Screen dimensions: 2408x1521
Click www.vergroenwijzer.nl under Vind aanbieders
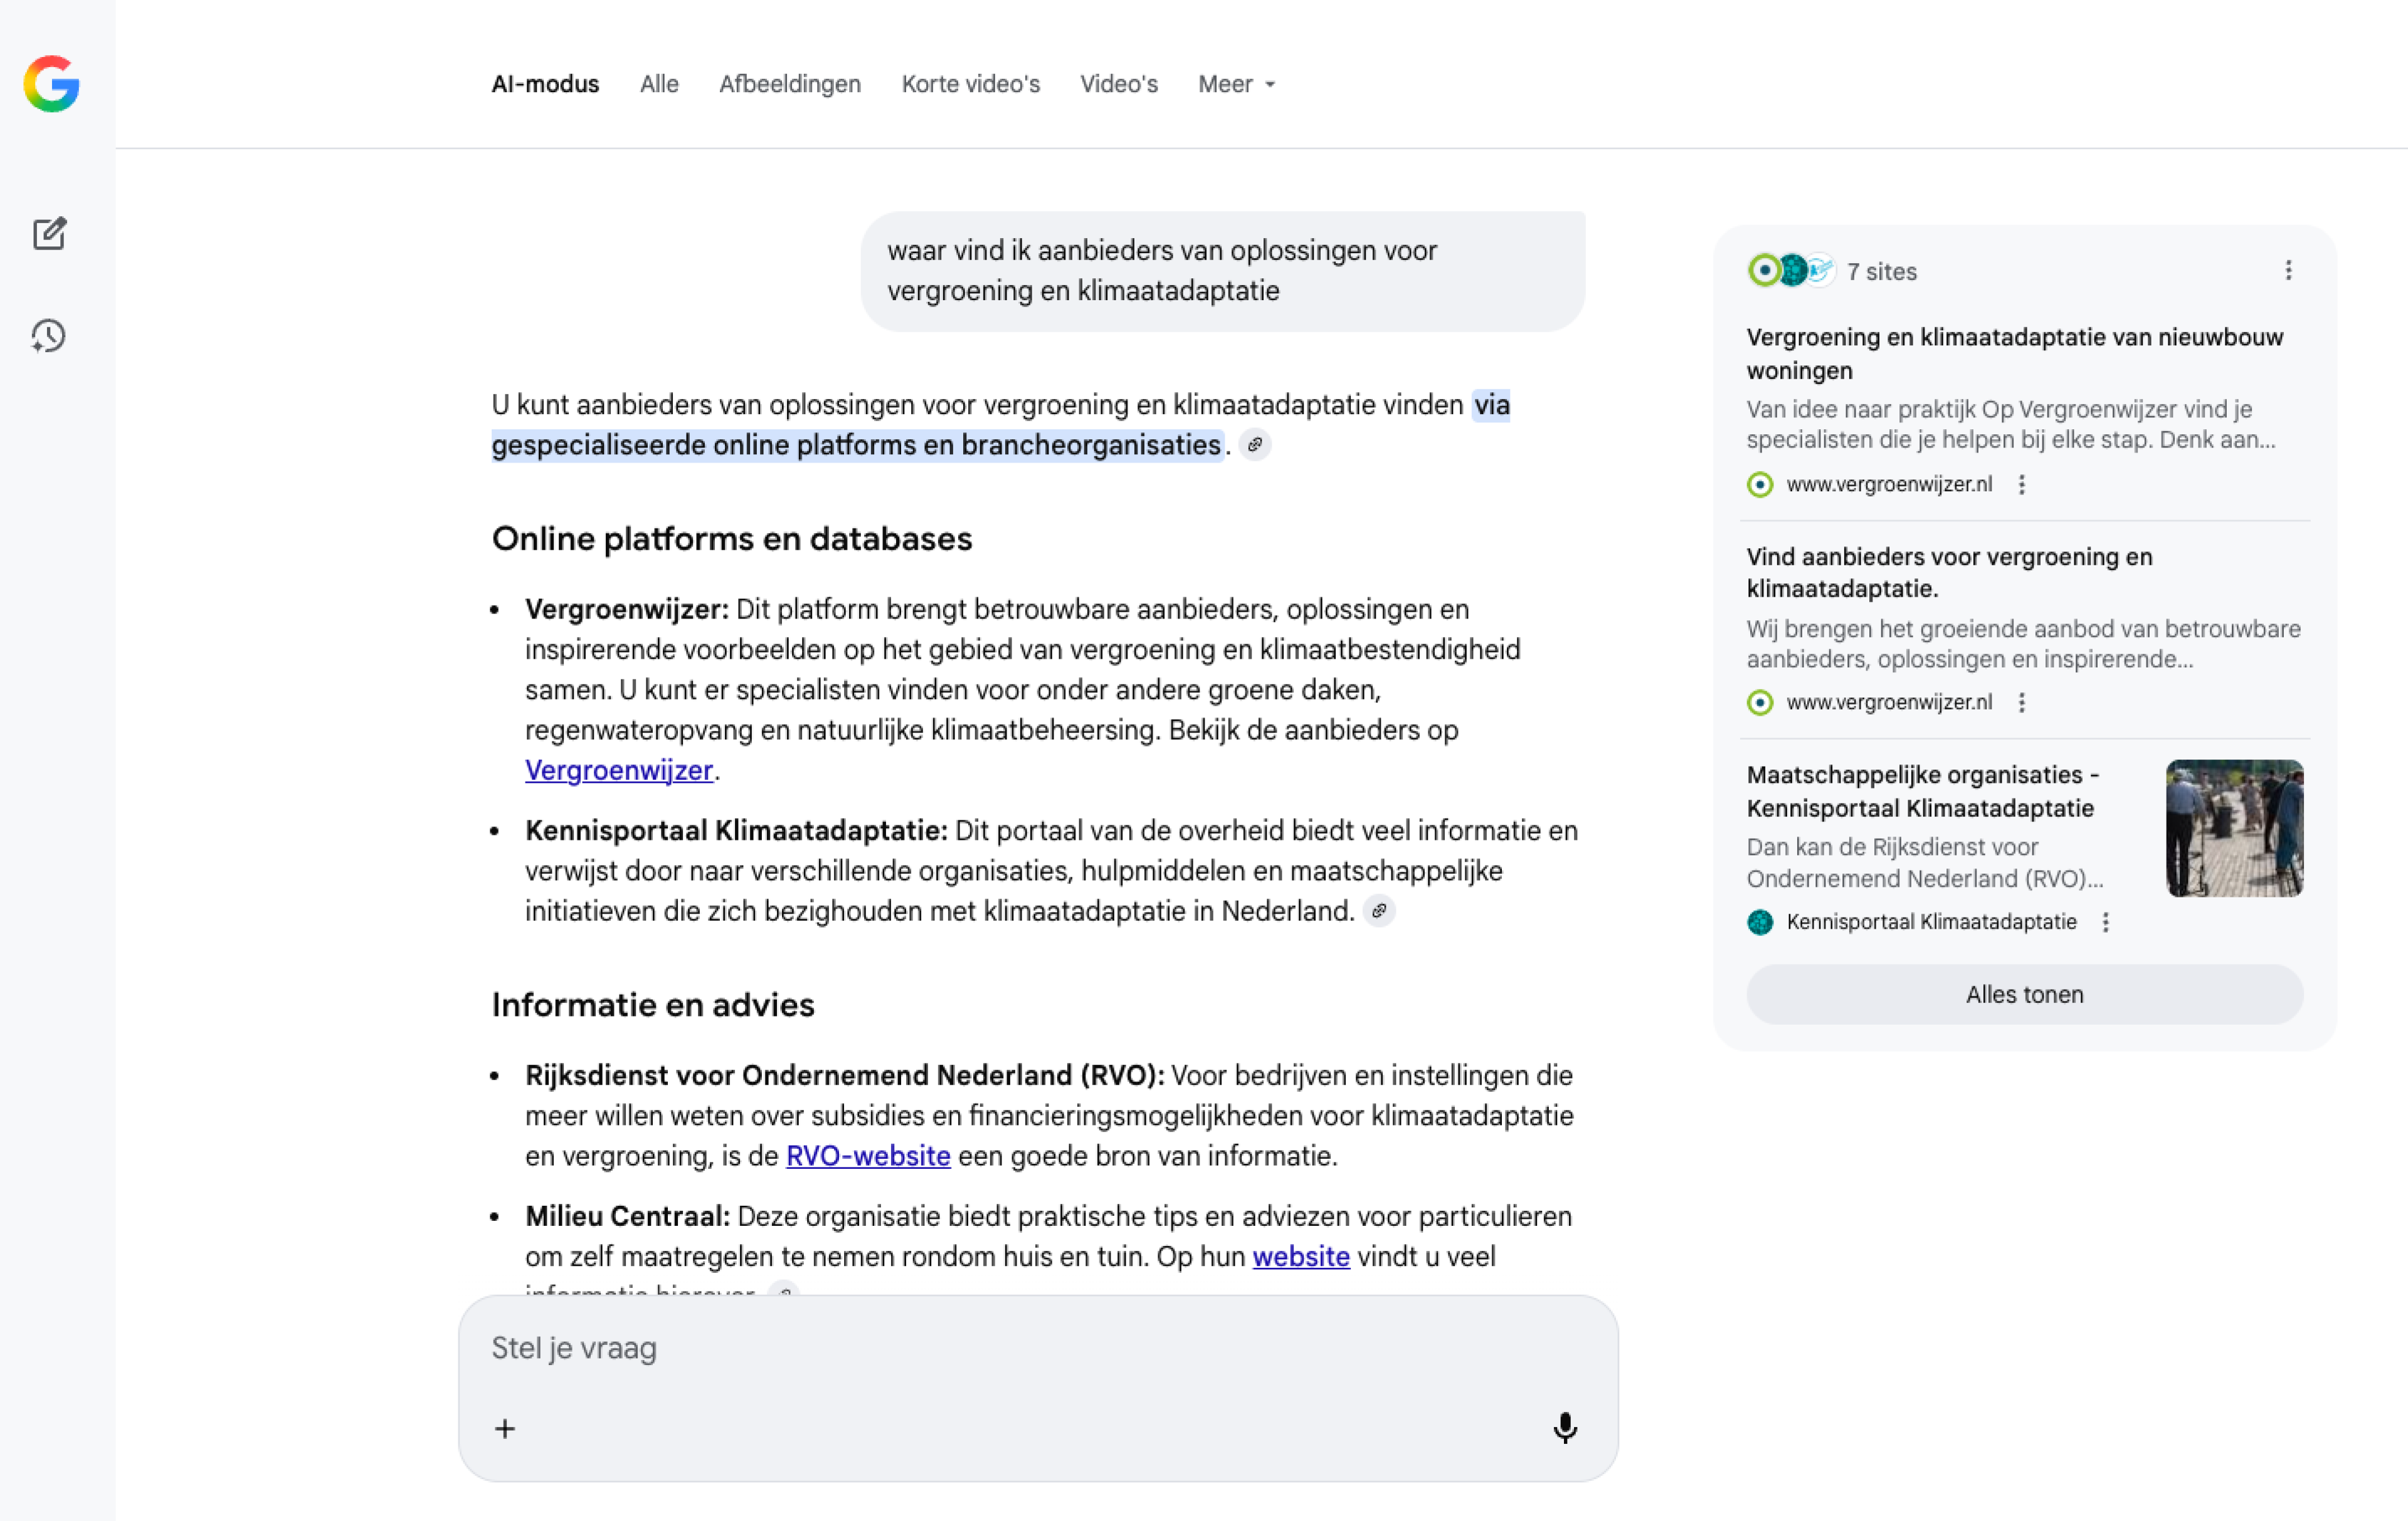click(1889, 703)
